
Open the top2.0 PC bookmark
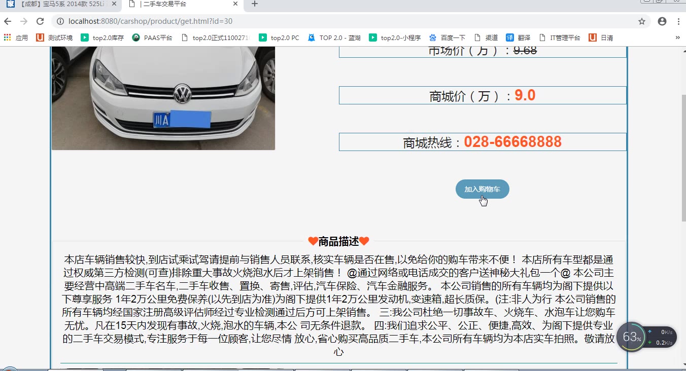(280, 38)
